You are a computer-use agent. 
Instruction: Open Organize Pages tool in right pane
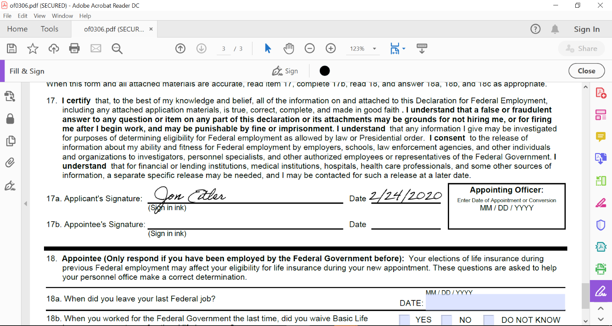[x=601, y=115]
